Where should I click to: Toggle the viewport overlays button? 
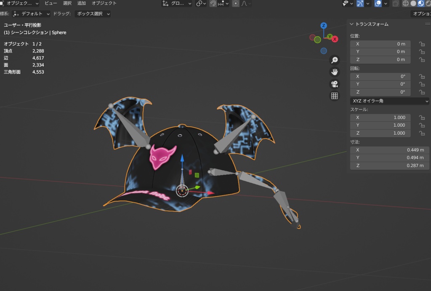pos(378,4)
